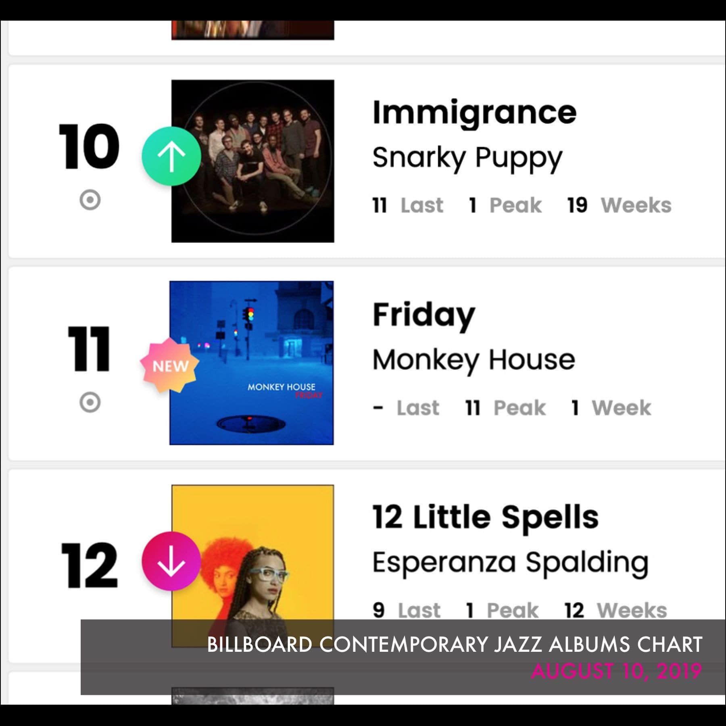Click the magenta down-arrow badge on 12 Little Spells

(x=171, y=561)
